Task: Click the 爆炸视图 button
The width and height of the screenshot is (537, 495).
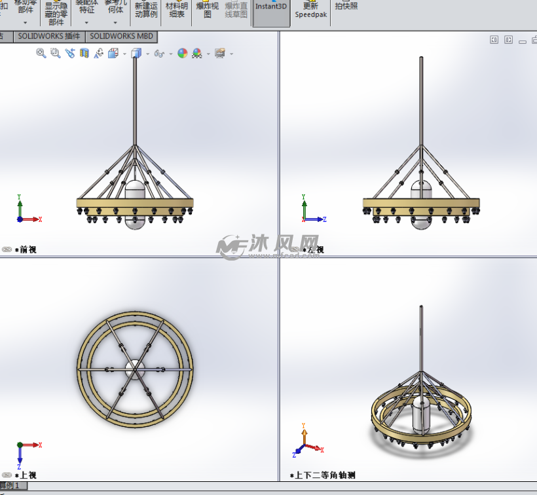Action: (207, 10)
